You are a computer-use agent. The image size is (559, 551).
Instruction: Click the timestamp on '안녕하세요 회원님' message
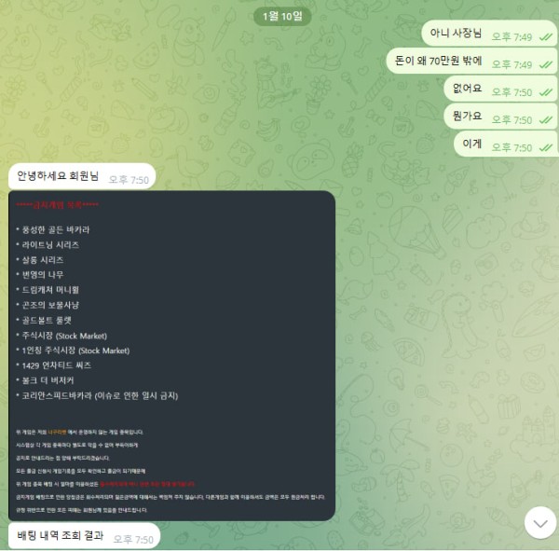pos(129,180)
